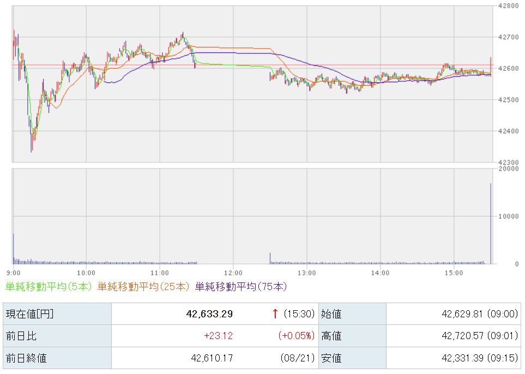This screenshot has height=374, width=525.
Task: Click the 安値 value 42,331.39
Action: pos(462,358)
